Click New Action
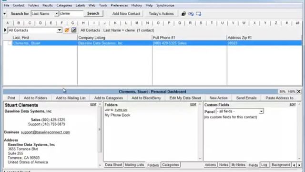Screen dimensions: 305x172 218,98
